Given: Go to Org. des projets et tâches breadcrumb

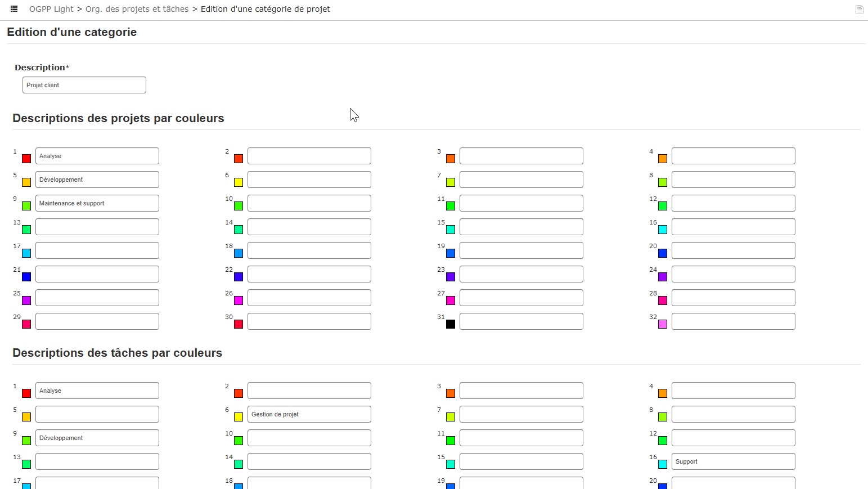Looking at the screenshot, I should click(137, 9).
